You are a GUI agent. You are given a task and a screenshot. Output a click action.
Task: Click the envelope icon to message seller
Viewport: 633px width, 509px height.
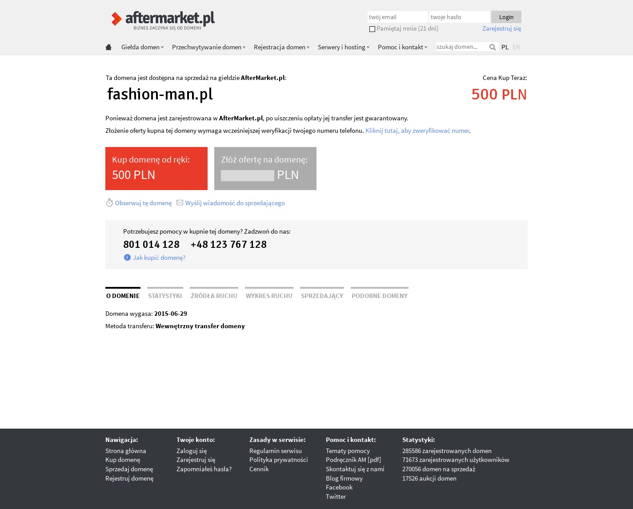(x=180, y=203)
